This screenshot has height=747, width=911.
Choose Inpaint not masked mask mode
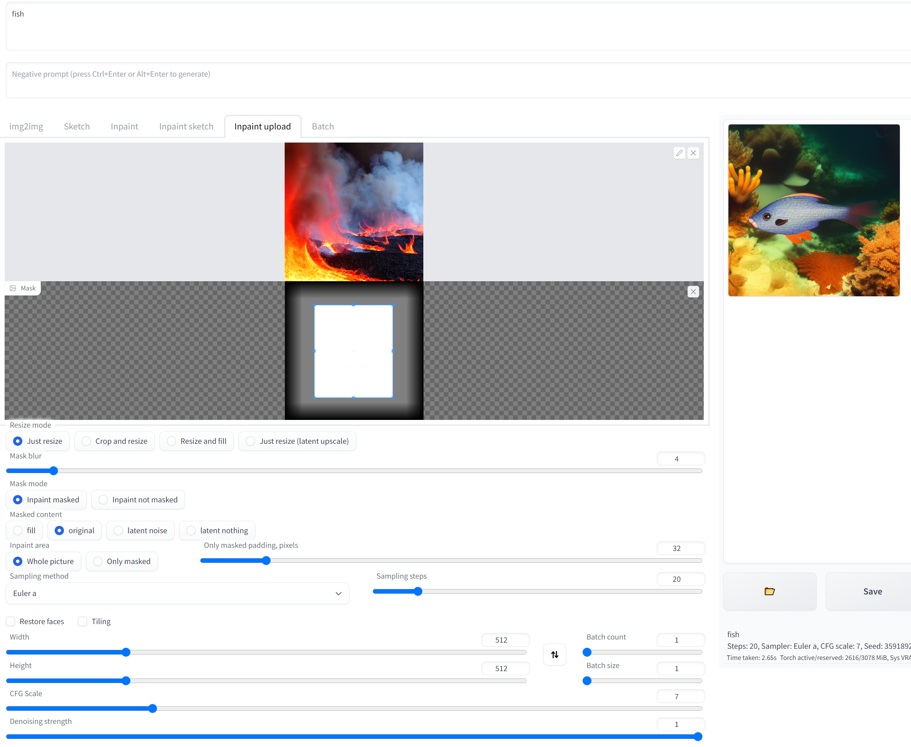[103, 500]
